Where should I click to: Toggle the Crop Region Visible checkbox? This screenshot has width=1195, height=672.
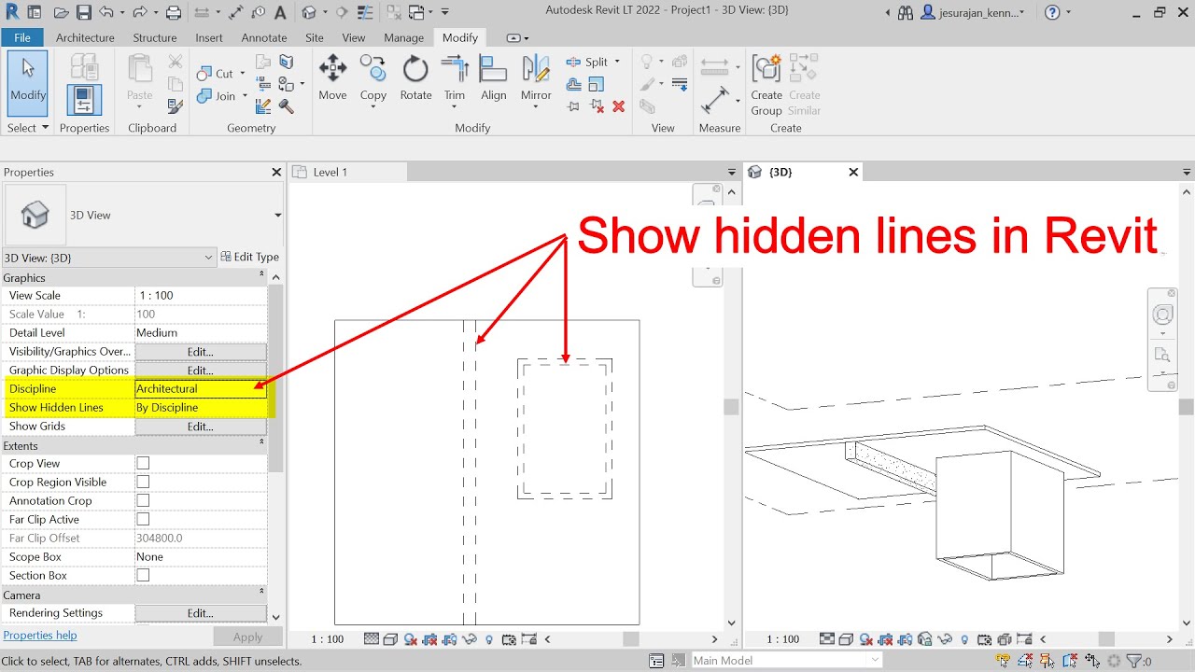click(x=143, y=482)
